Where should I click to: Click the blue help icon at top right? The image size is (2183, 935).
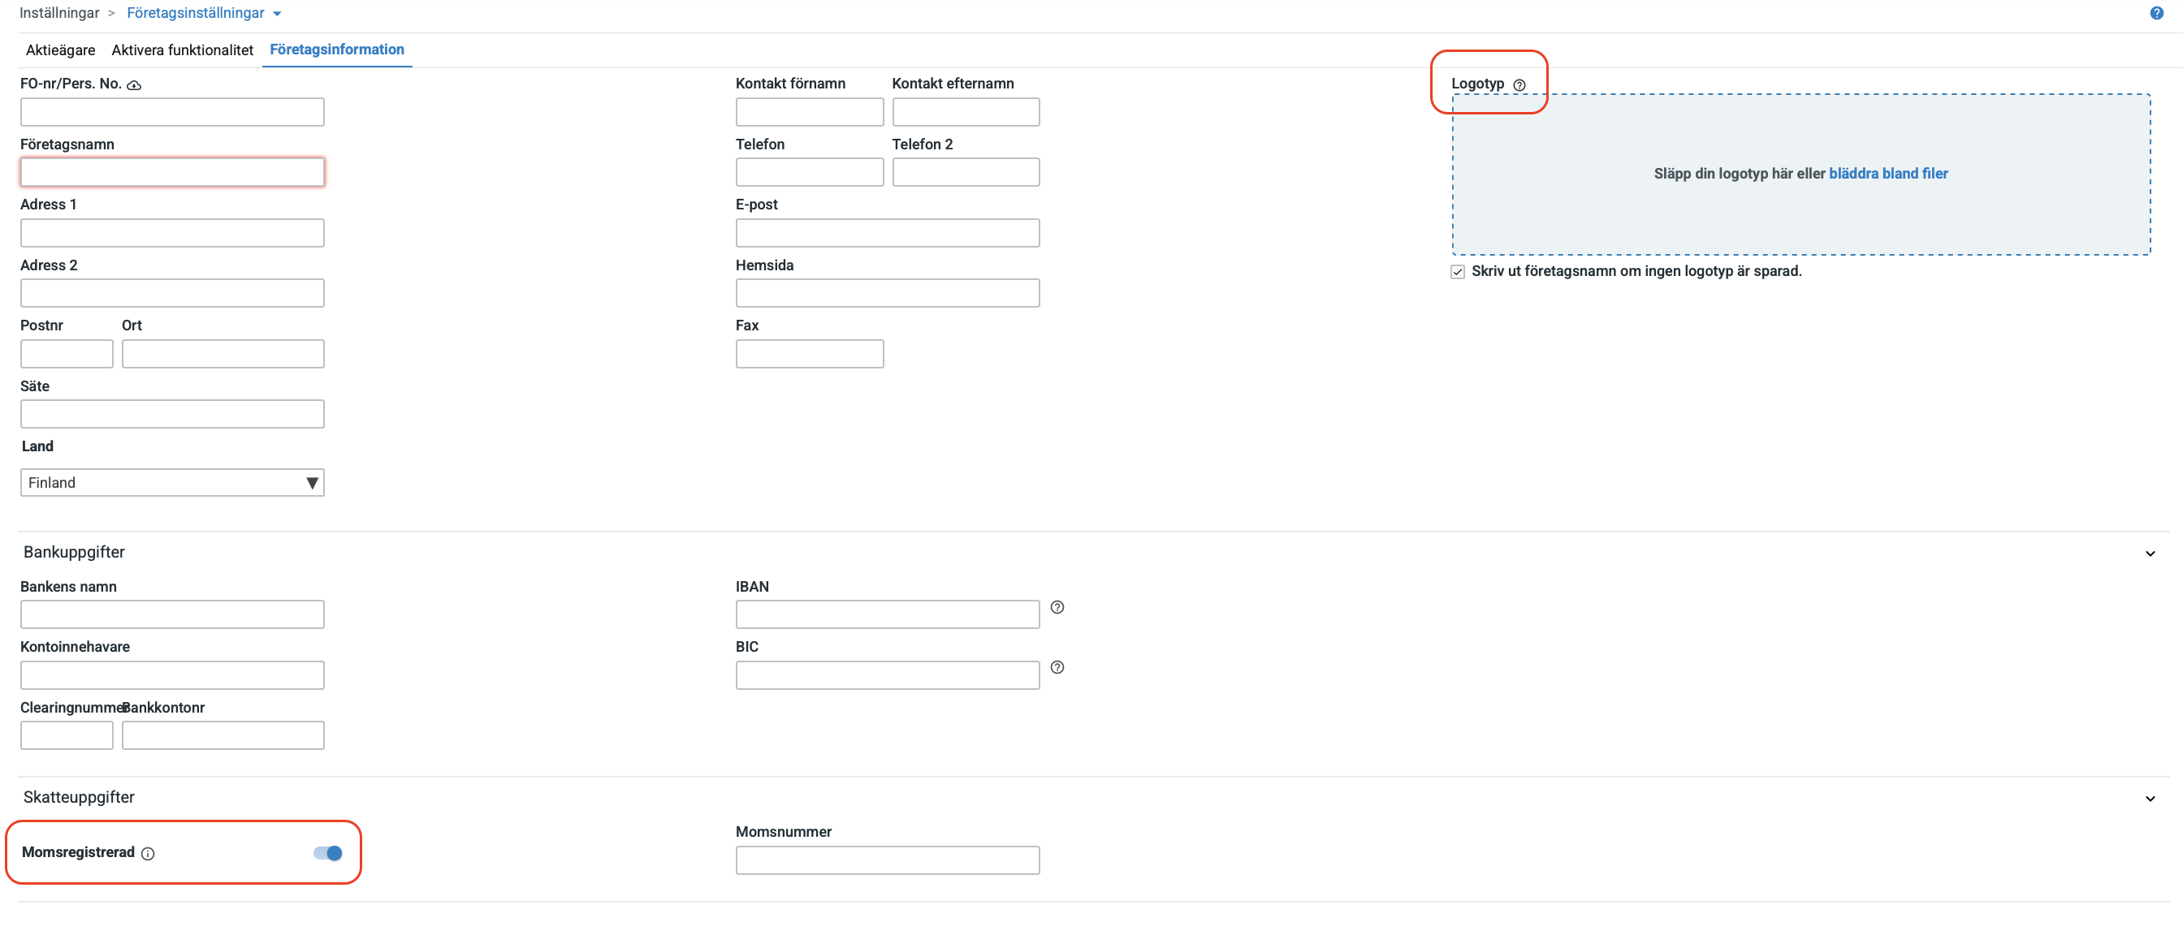[x=2156, y=13]
